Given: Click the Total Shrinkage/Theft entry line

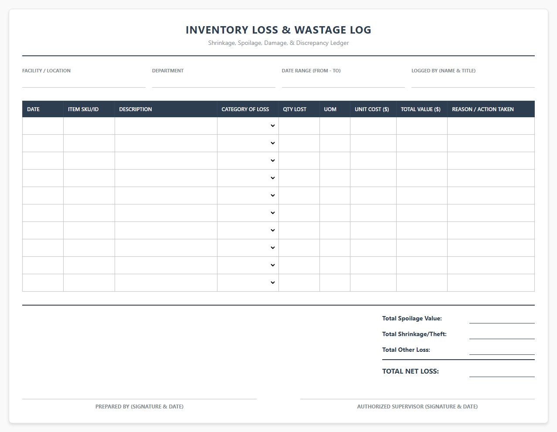Looking at the screenshot, I should tap(502, 334).
